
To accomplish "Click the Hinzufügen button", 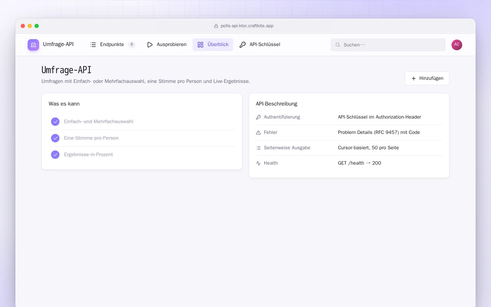I will (x=427, y=78).
